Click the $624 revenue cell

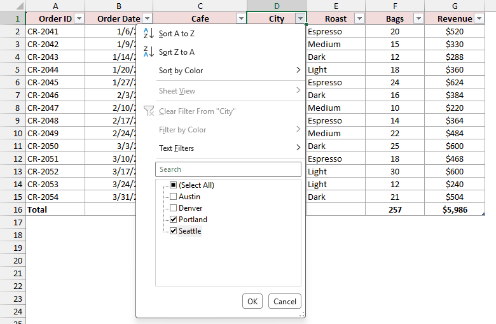455,82
